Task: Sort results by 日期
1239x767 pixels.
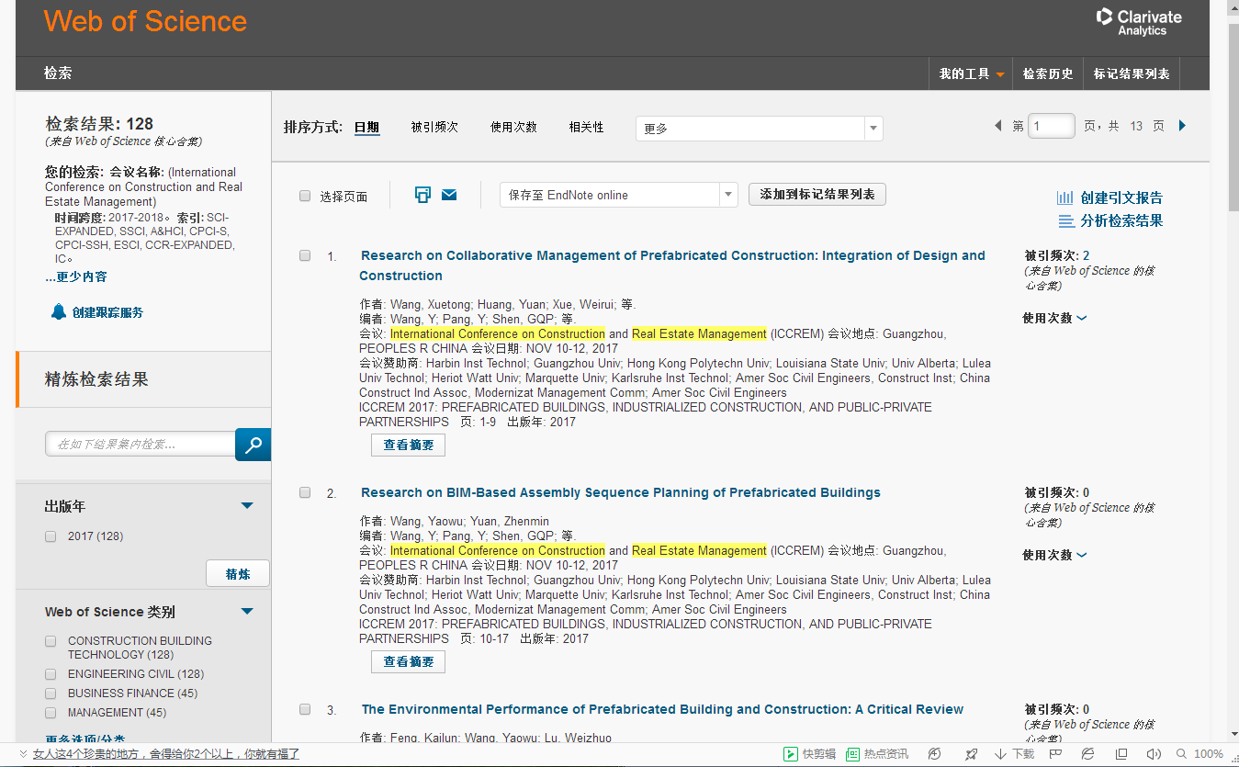Action: pos(366,128)
